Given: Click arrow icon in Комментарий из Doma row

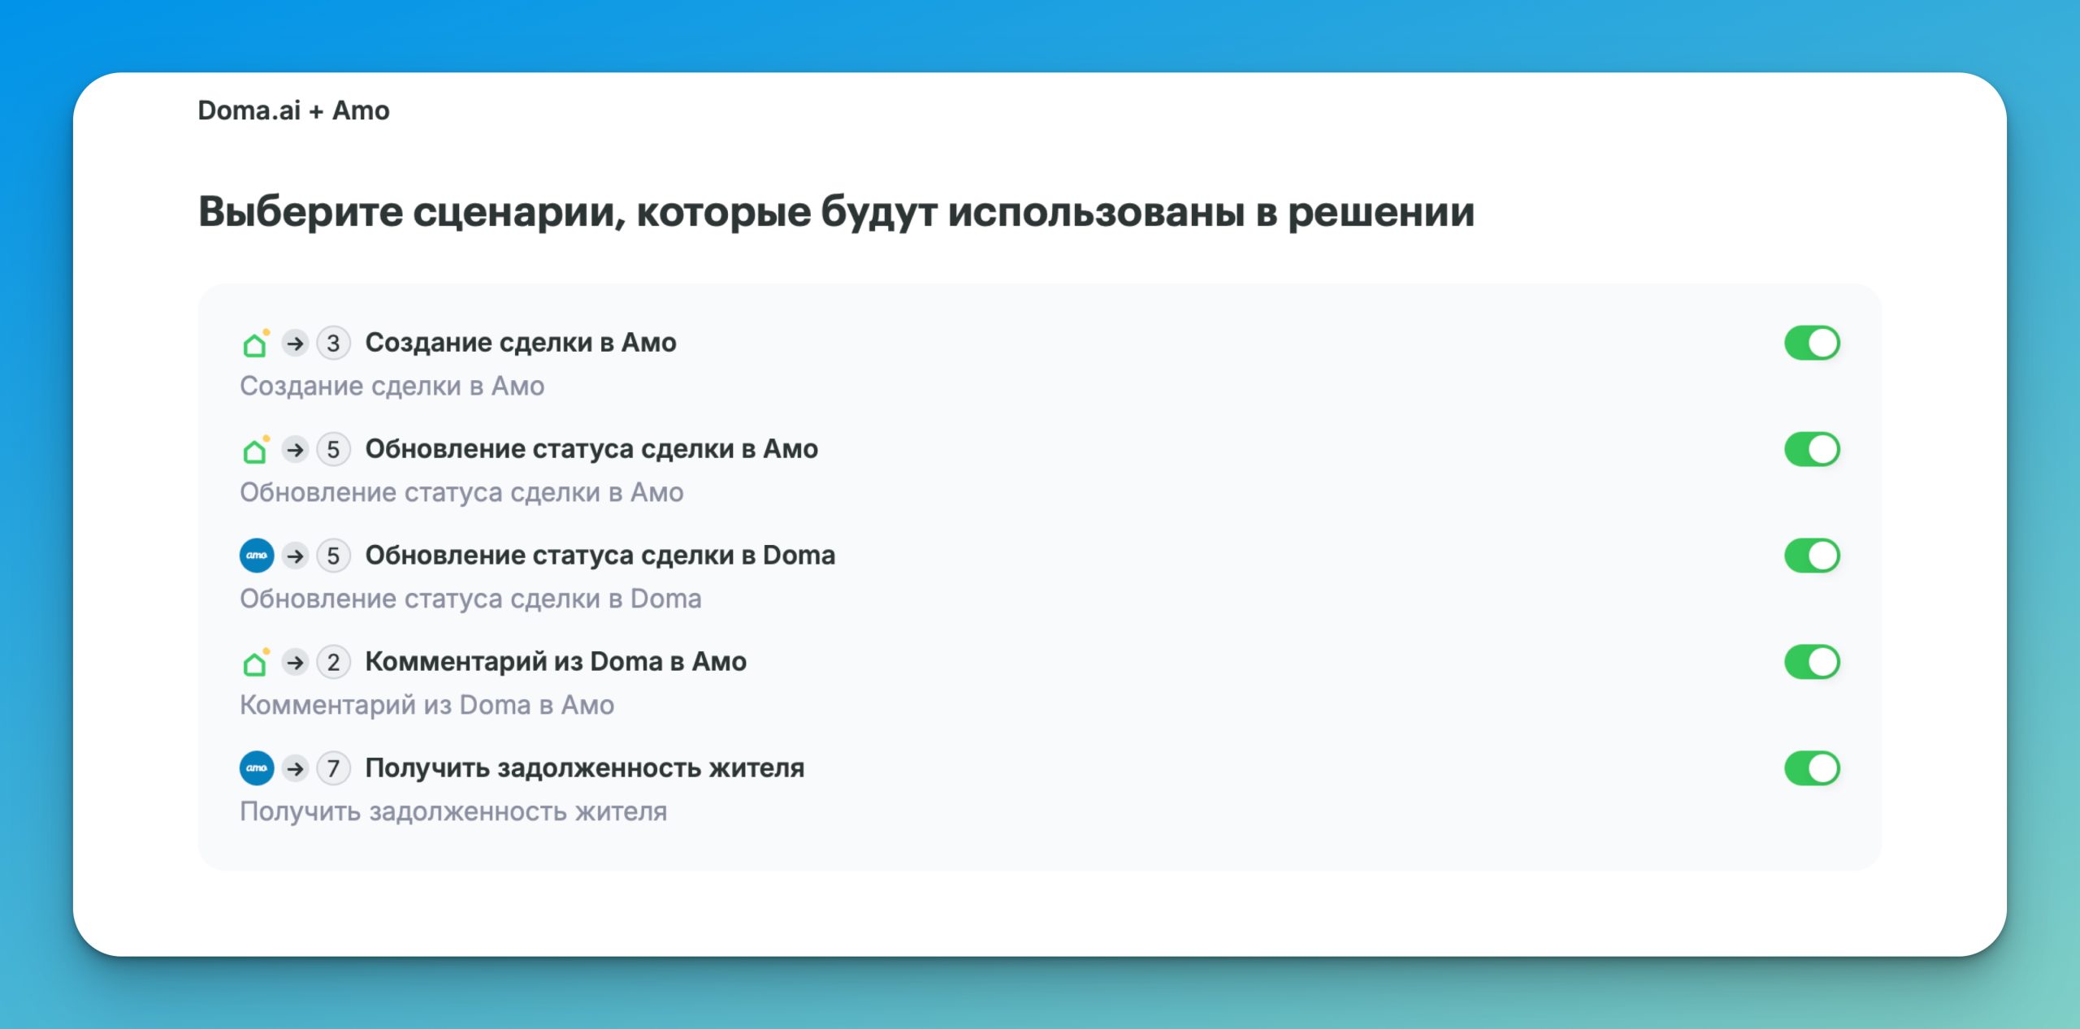Looking at the screenshot, I should [296, 663].
